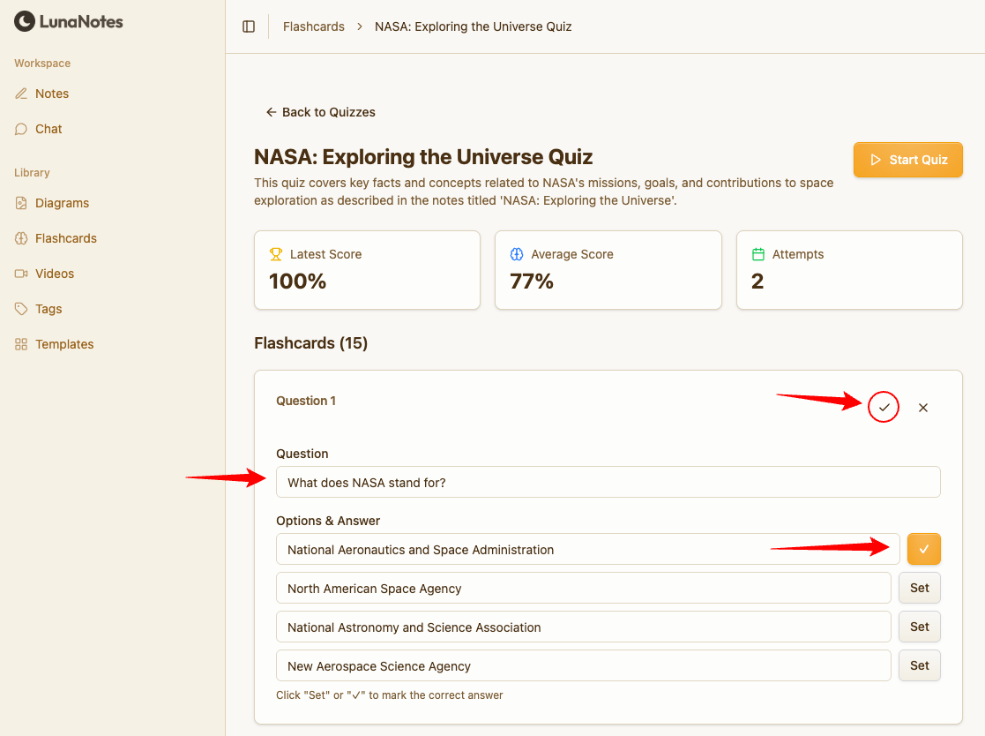
Task: Open the Diagrams library
Action: [62, 203]
